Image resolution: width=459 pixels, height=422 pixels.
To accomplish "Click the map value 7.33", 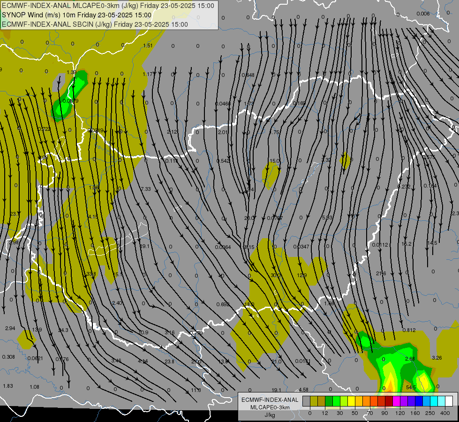I will click(x=146, y=189).
